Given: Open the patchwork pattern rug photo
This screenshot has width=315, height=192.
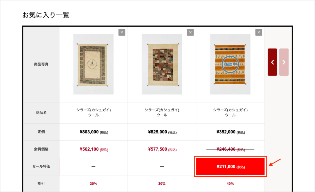Looking at the screenshot, I should coord(162,64).
